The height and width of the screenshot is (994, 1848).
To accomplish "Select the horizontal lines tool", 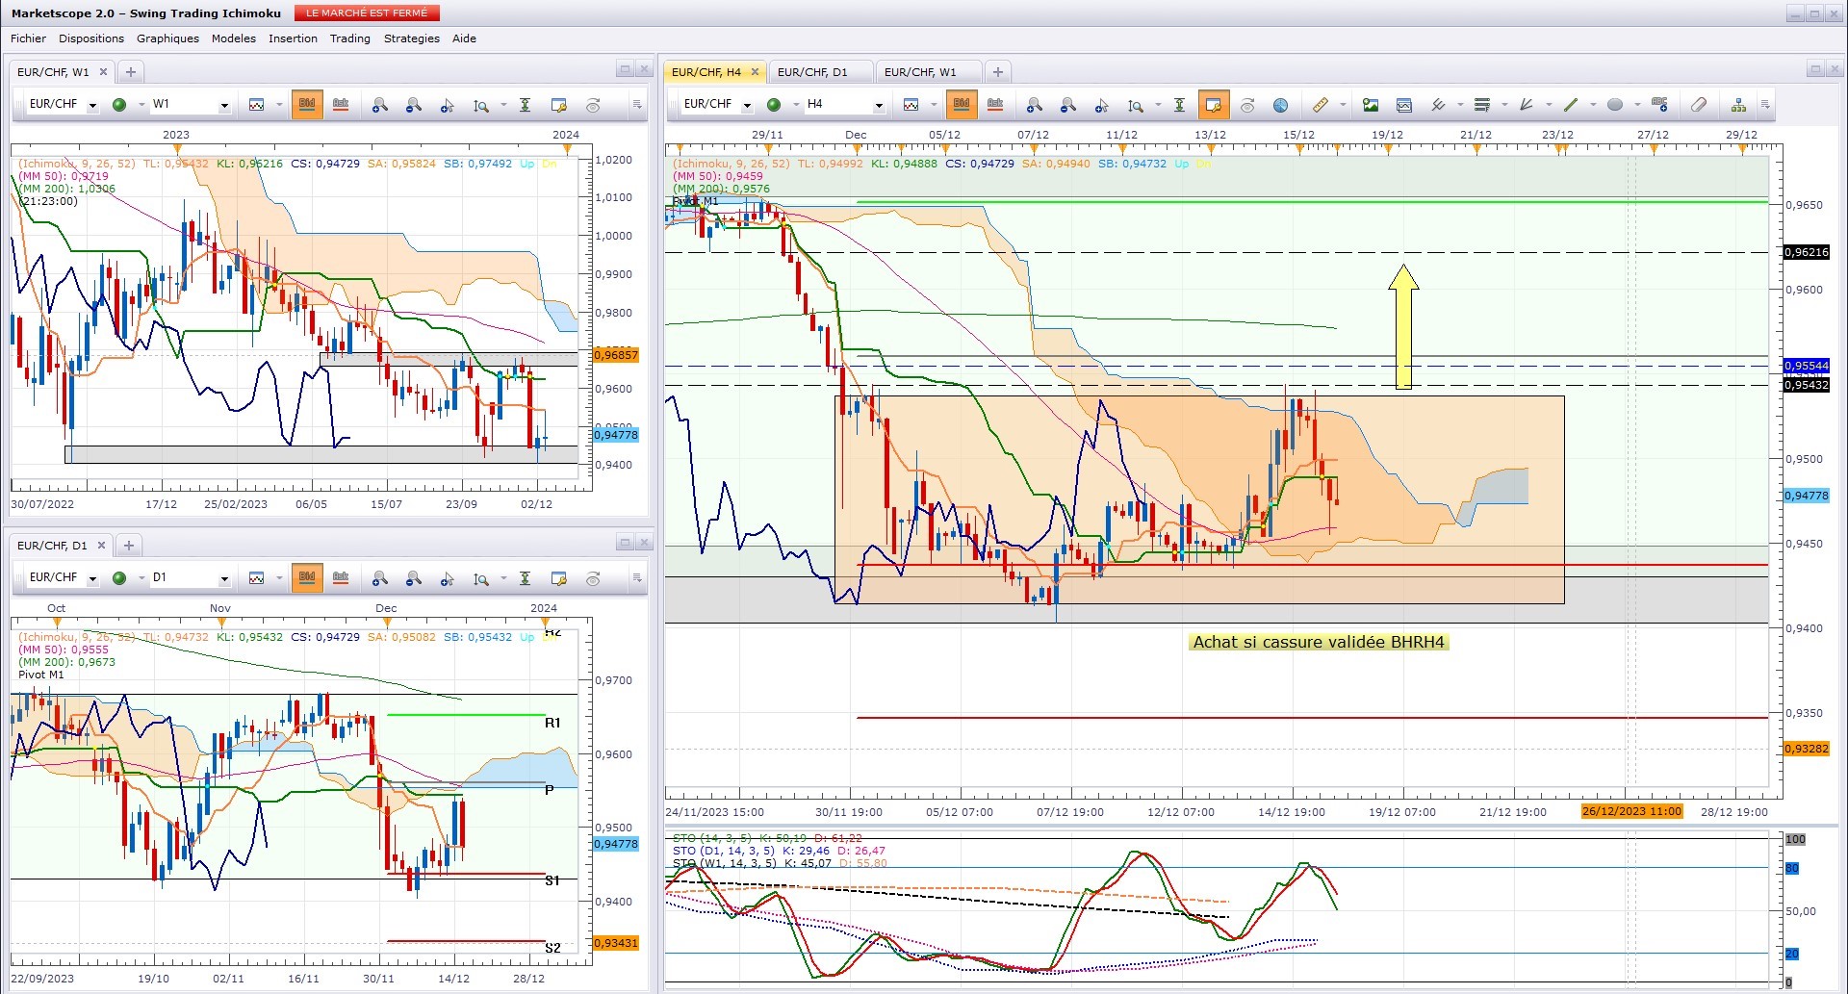I will coord(1482,104).
